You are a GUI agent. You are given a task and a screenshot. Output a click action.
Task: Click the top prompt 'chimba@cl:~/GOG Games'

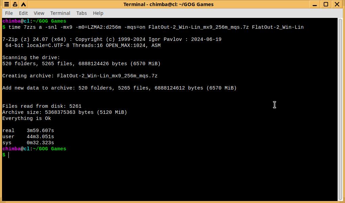34,21
